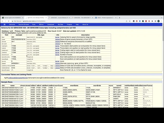Open the Chrome profile avatar
Image resolution: width=164 pixels, height=123 pixels.
(159, 21)
